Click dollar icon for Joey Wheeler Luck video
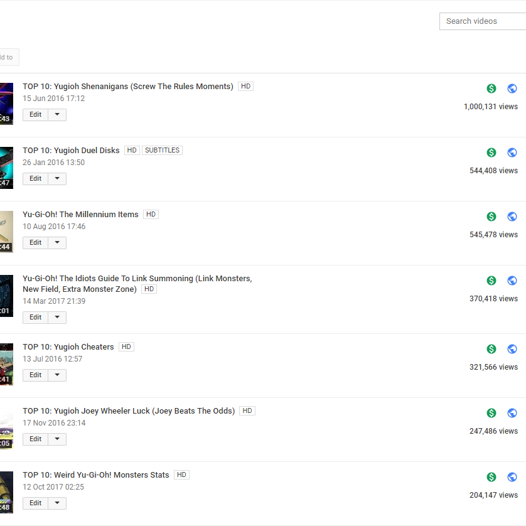The height and width of the screenshot is (526, 526). 491,413
